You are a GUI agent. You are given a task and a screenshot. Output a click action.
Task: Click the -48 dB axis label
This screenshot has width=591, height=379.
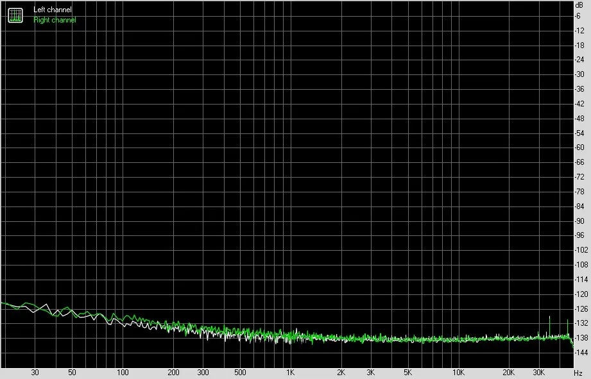579,118
